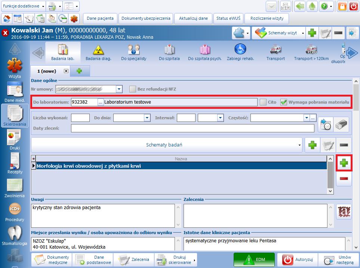
Task: Open Dokumenty ubezpieczenia
Action: coord(146,18)
